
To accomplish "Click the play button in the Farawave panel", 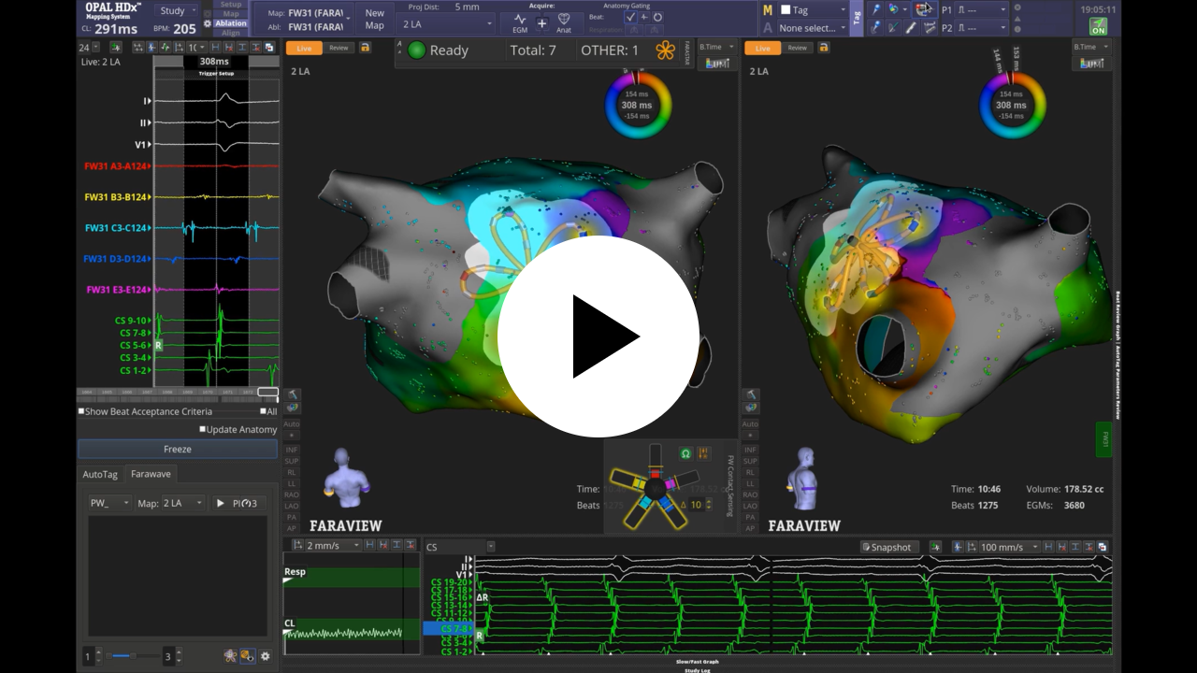I will [x=221, y=503].
